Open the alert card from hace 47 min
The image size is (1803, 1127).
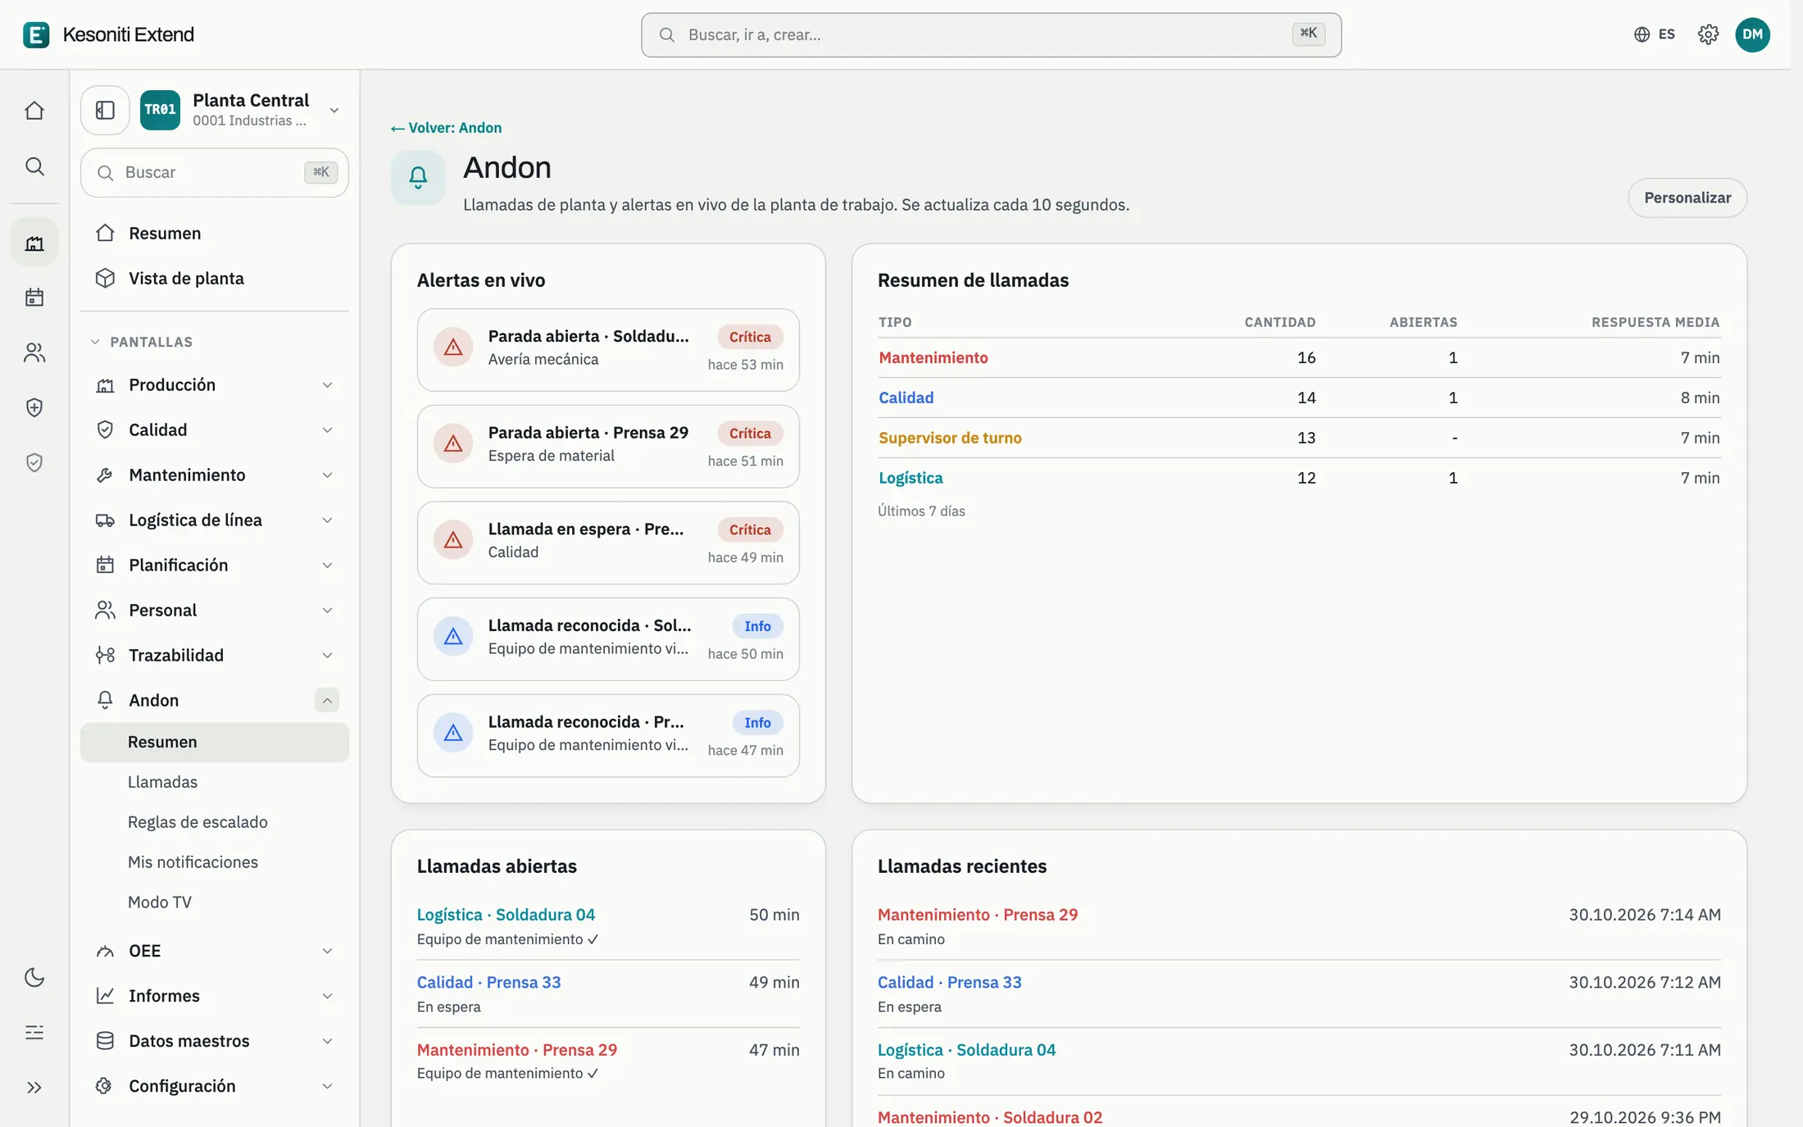(608, 735)
